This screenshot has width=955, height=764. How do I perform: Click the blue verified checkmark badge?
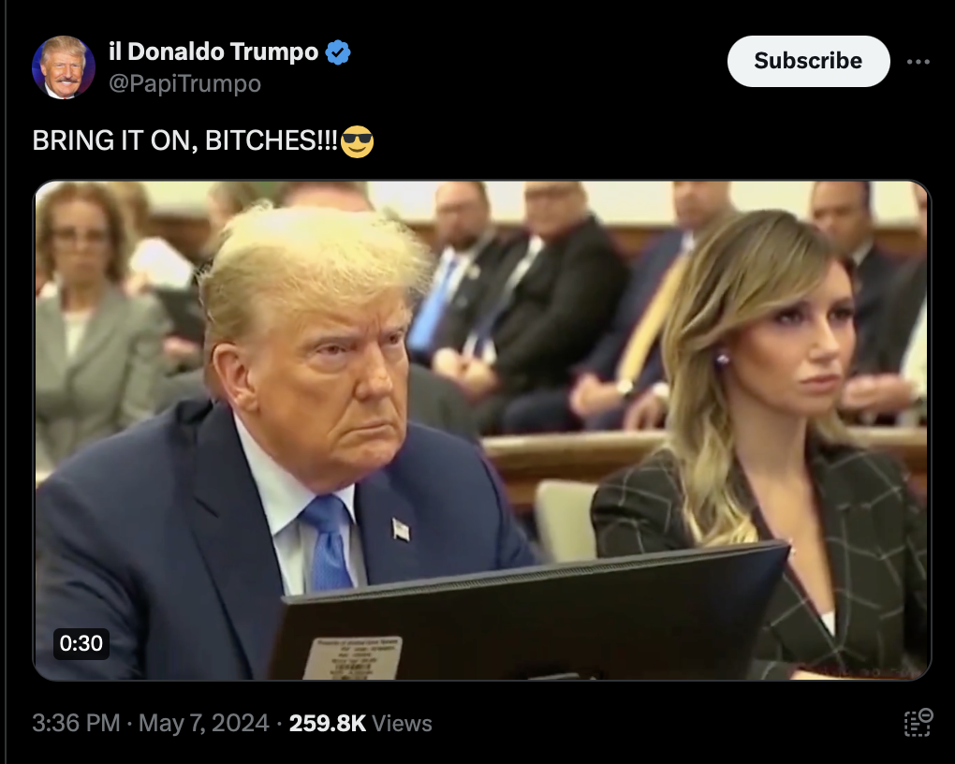338,52
